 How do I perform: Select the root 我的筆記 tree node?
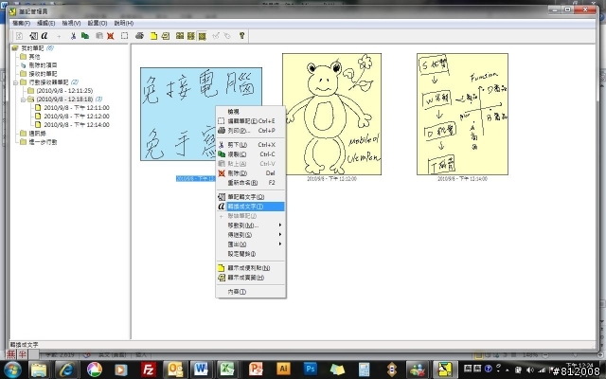point(32,48)
